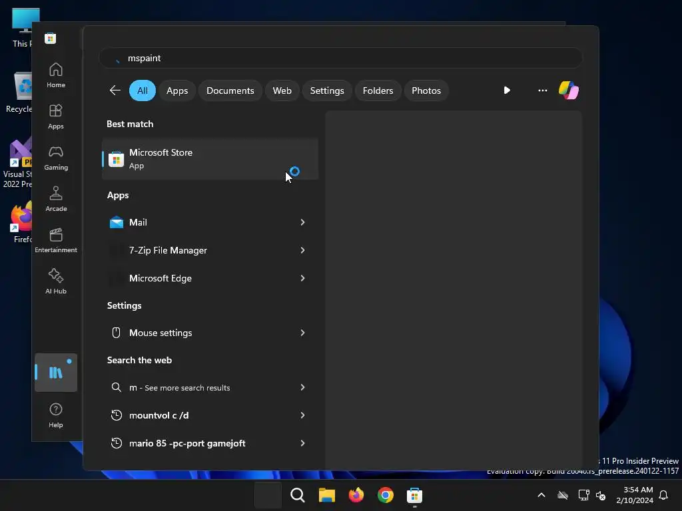
Task: Open File Explorer from the taskbar
Action: point(326,495)
